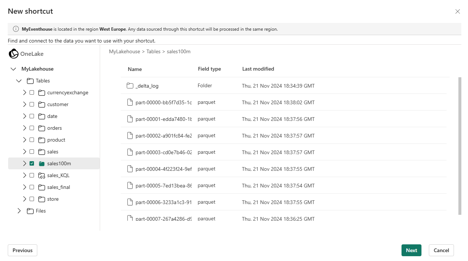Expand the customer node chevron
Image resolution: width=468 pixels, height=261 pixels.
pyautogui.click(x=25, y=104)
